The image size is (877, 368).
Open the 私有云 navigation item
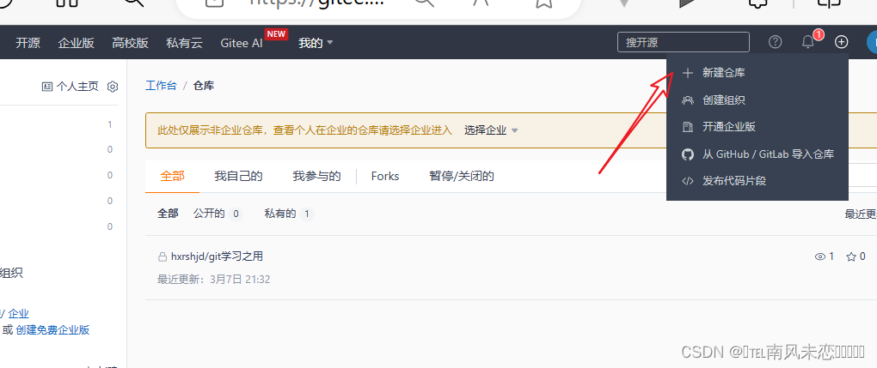coord(184,43)
